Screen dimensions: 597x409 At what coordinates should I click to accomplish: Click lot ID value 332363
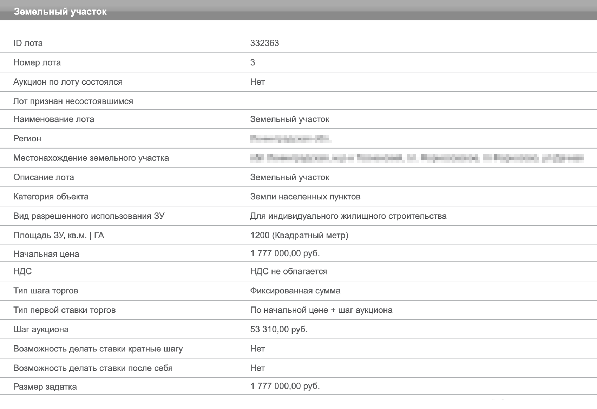click(x=264, y=43)
